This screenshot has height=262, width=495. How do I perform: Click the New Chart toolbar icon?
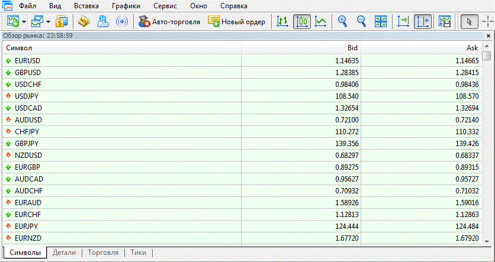(12, 22)
